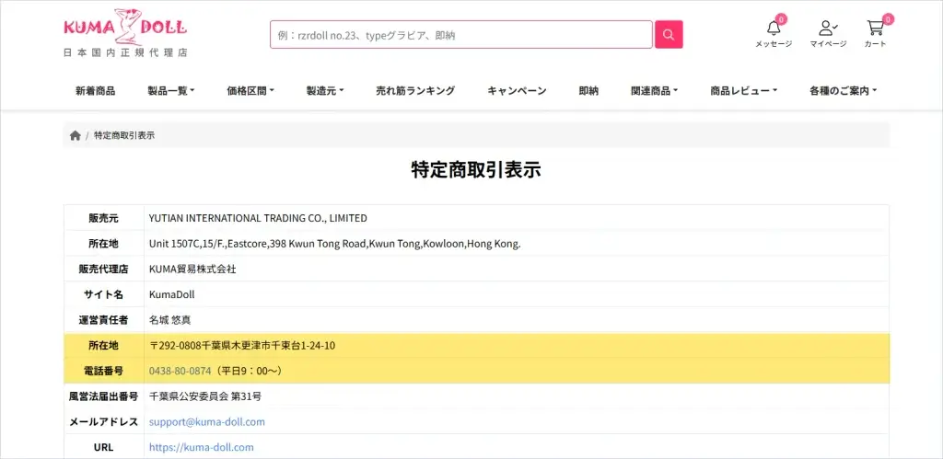Screen dimensions: 943x459
Task: Go to home via breadcrumb house icon
Action: coord(76,135)
